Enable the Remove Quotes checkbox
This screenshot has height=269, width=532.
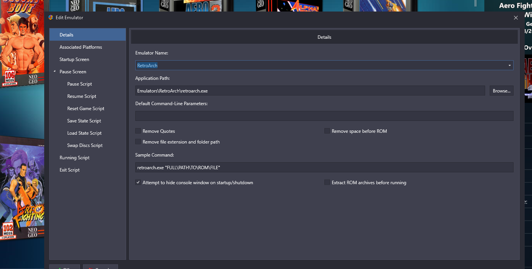click(138, 131)
